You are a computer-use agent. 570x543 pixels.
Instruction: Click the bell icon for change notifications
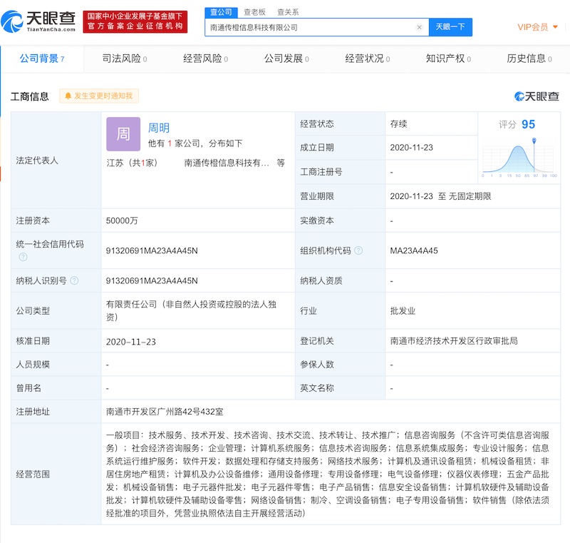tap(69, 96)
